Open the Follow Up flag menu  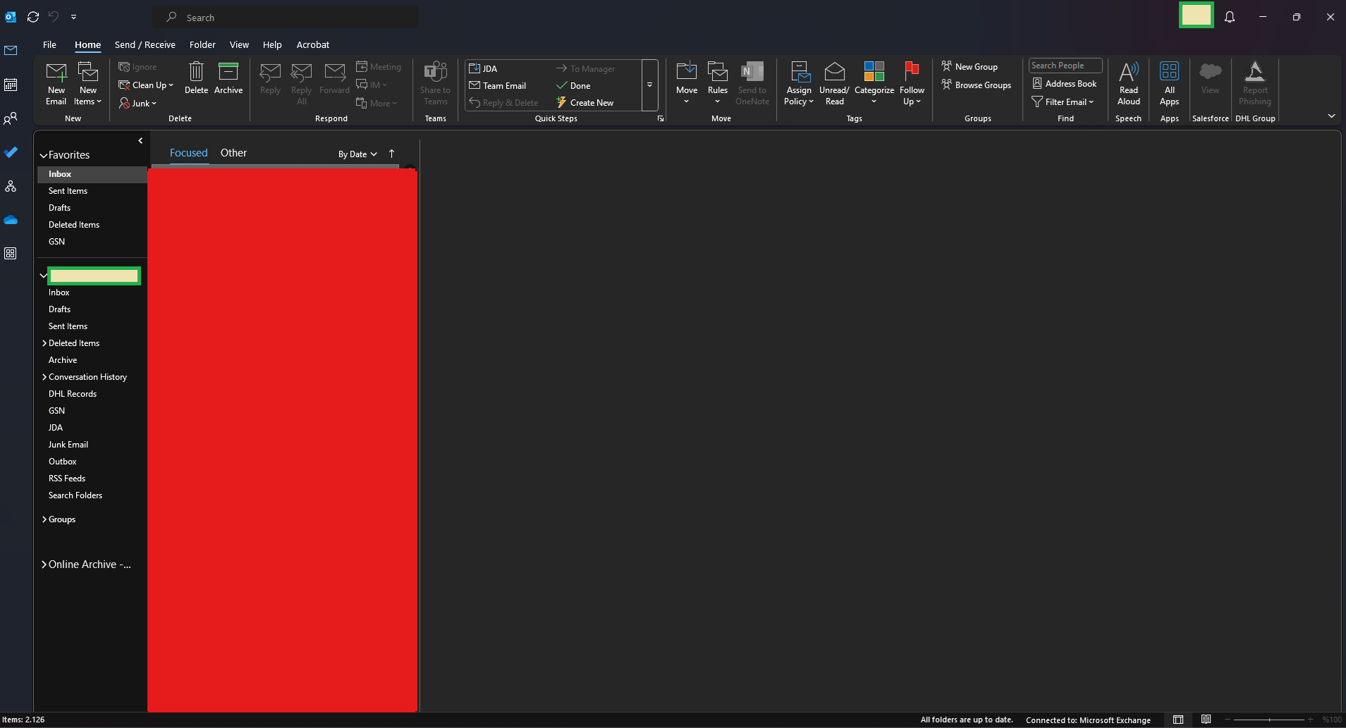(912, 84)
